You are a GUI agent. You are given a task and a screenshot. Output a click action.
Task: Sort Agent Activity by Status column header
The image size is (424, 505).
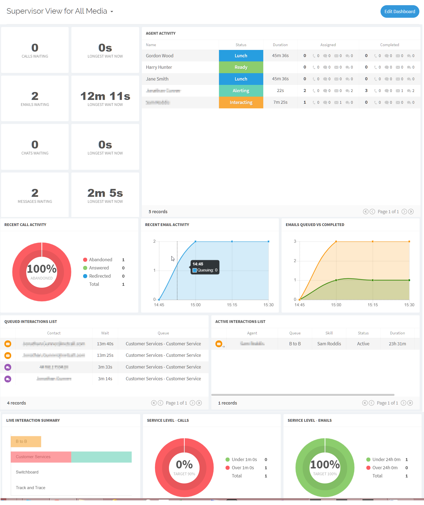[x=241, y=45]
